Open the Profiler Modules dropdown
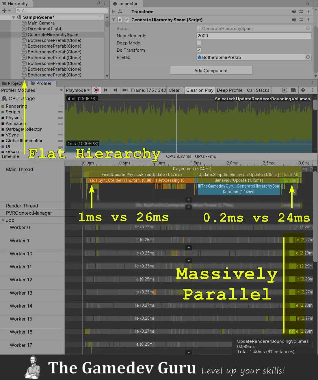Screen dimensions: 318x380 tap(32, 90)
